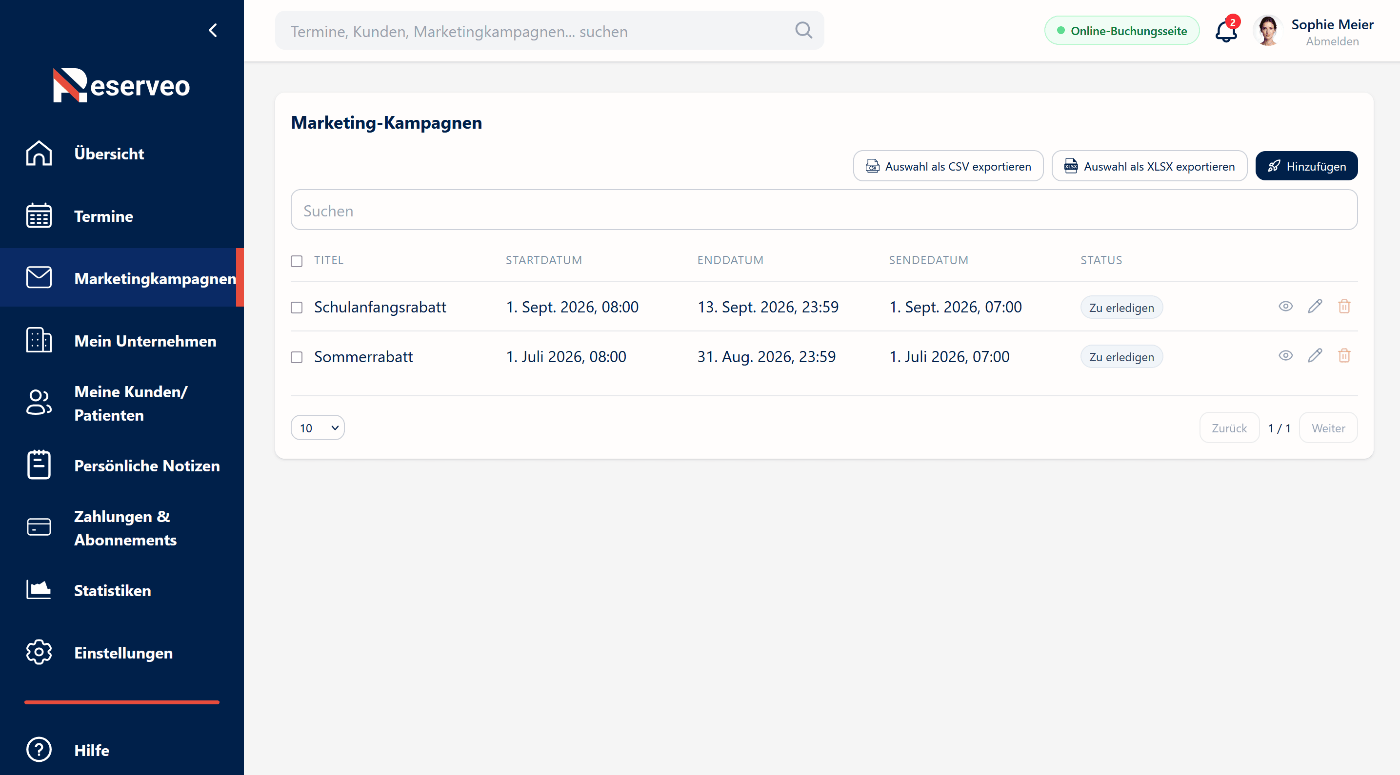View Schulanfangsrabatt with the eye icon
Image resolution: width=1400 pixels, height=775 pixels.
(1285, 306)
